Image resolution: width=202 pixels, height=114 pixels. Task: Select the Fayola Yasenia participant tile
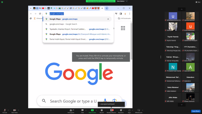(x=173, y=37)
